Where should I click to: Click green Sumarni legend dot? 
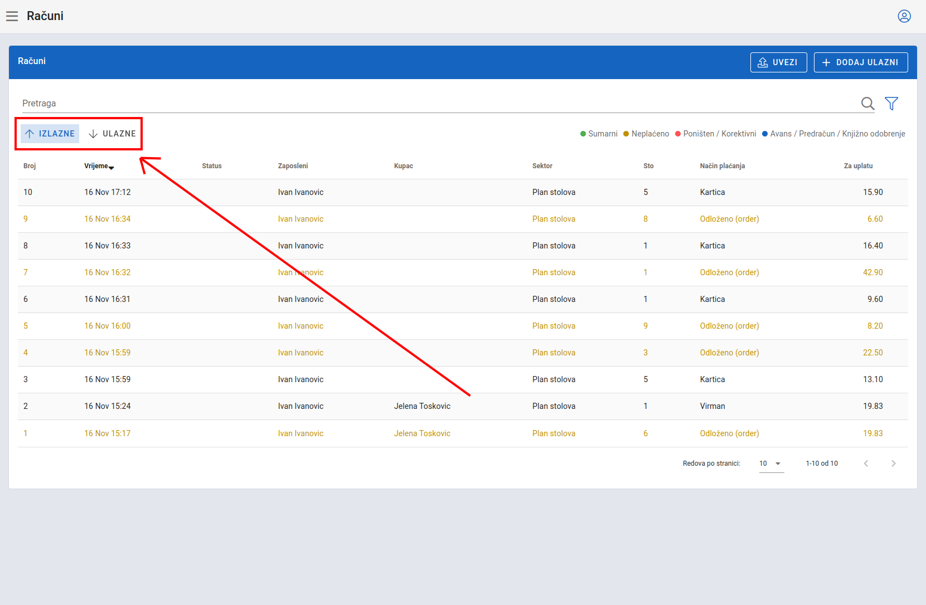click(583, 134)
